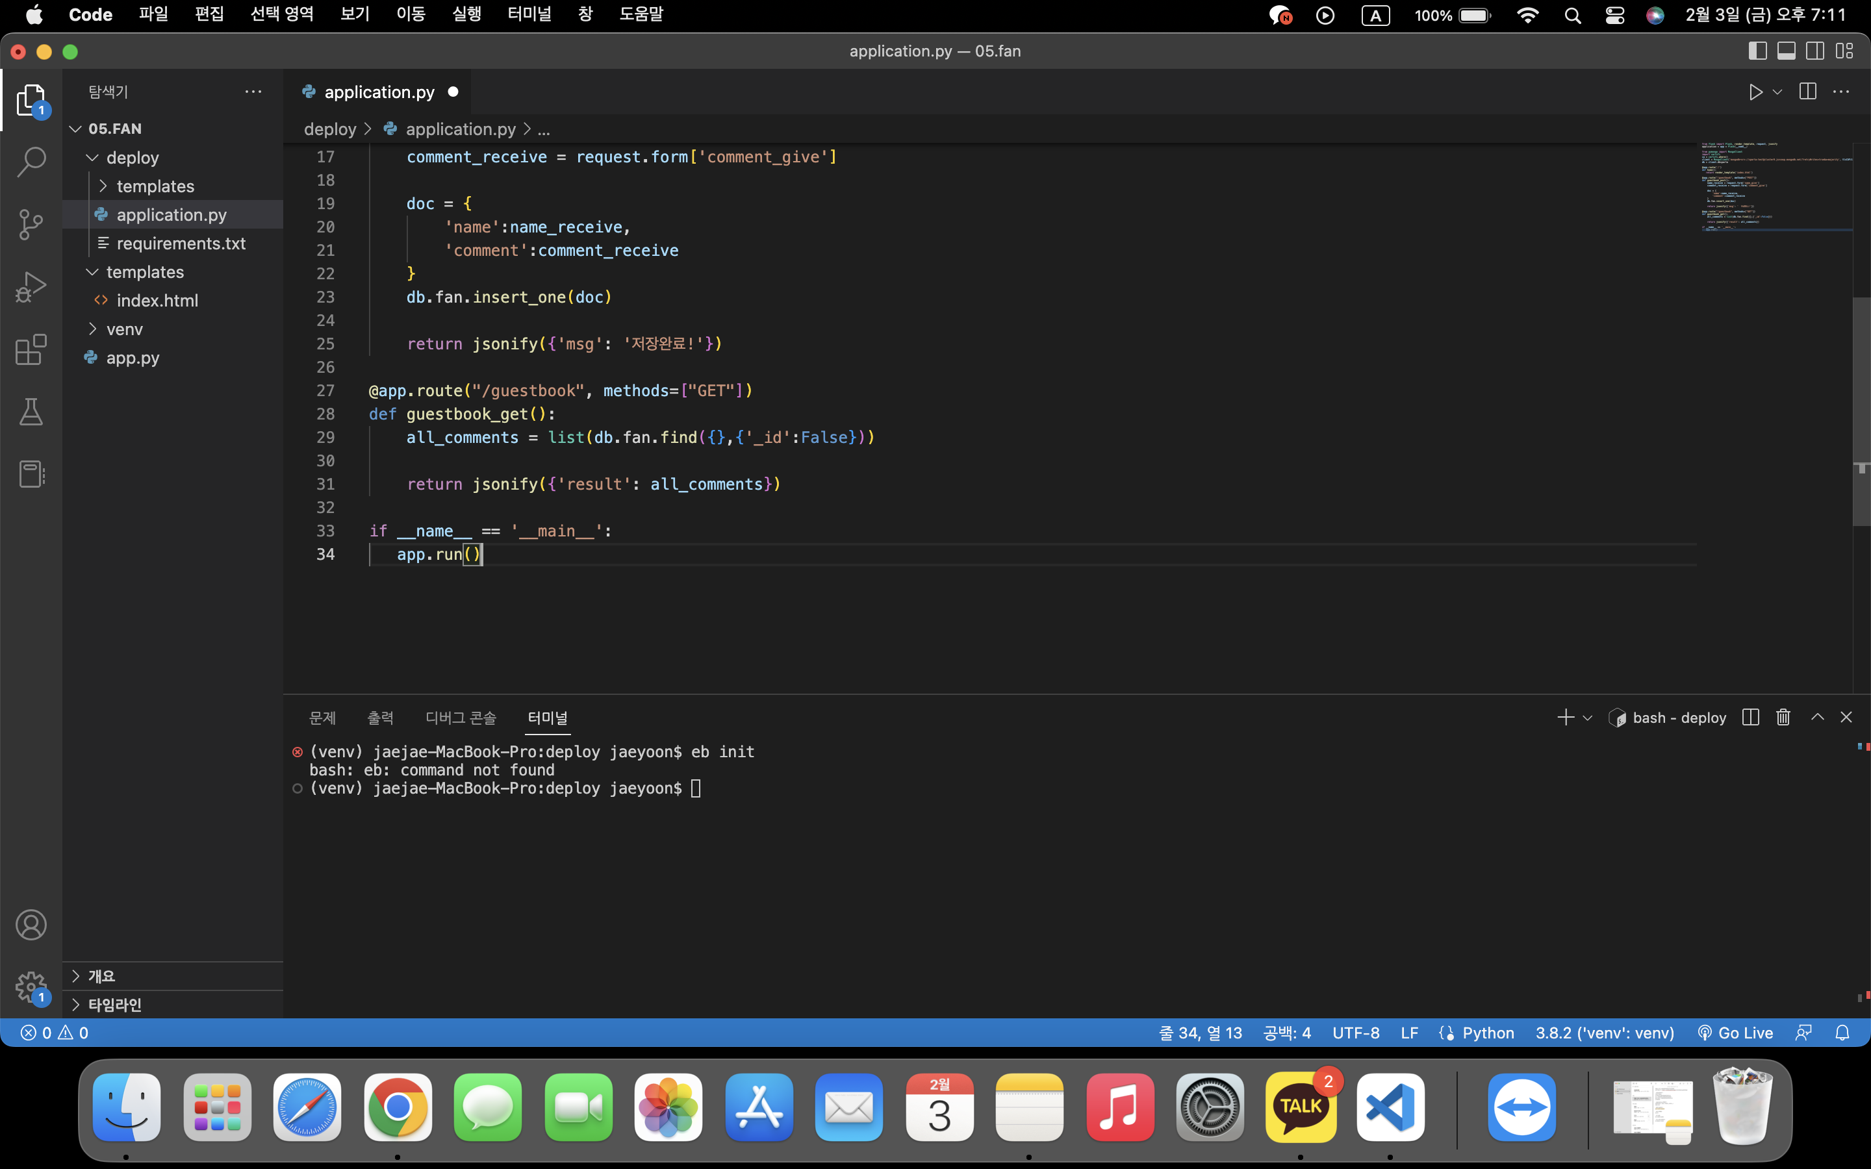Run the Python file with play icon

pyautogui.click(x=1756, y=92)
